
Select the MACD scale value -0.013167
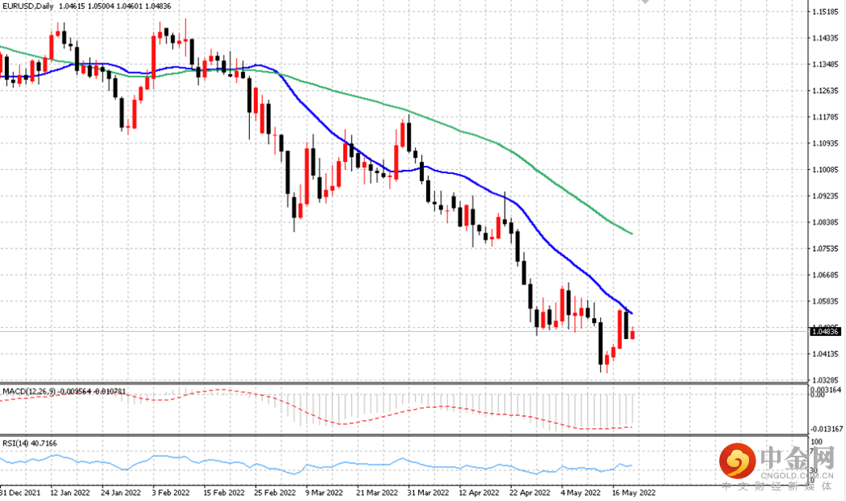coord(826,429)
